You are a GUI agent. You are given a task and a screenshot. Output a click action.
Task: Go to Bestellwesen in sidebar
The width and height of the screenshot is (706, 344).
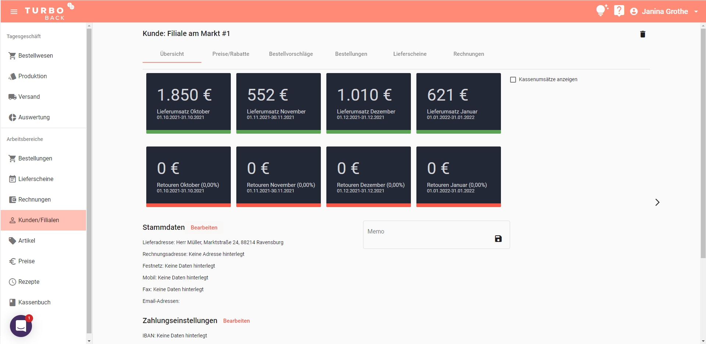tap(43, 56)
